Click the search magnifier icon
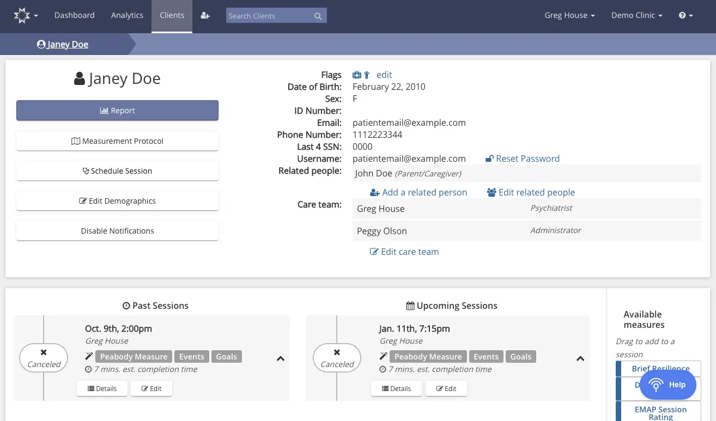This screenshot has width=716, height=421. click(x=318, y=16)
